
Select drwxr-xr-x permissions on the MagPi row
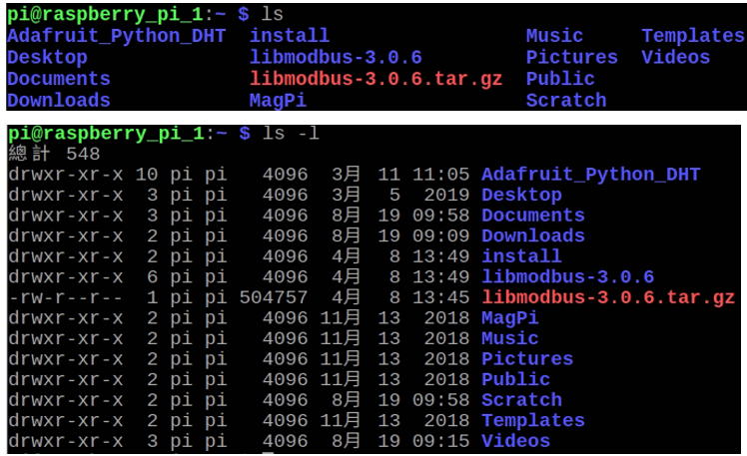pyautogui.click(x=66, y=318)
